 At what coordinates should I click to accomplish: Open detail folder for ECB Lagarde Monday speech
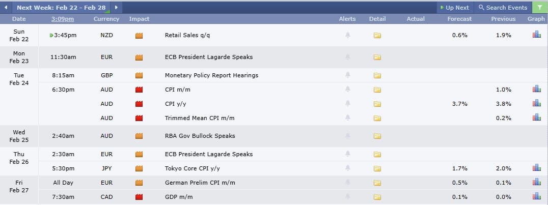(x=377, y=57)
